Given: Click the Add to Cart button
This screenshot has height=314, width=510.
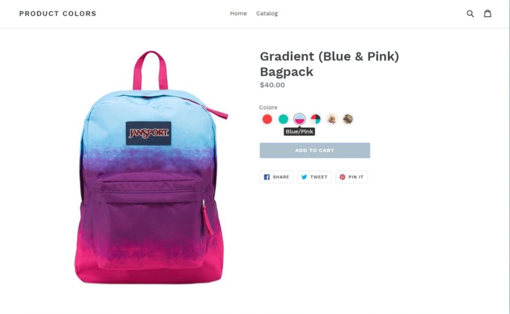Looking at the screenshot, I should coord(314,150).
